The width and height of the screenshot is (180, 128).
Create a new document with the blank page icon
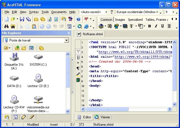[x=7, y=19]
